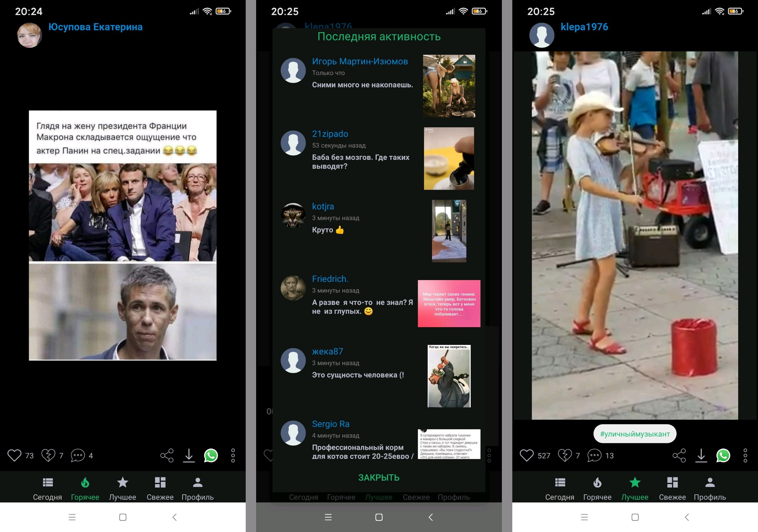Open the three-dot options menu in the Macron post

(233, 455)
